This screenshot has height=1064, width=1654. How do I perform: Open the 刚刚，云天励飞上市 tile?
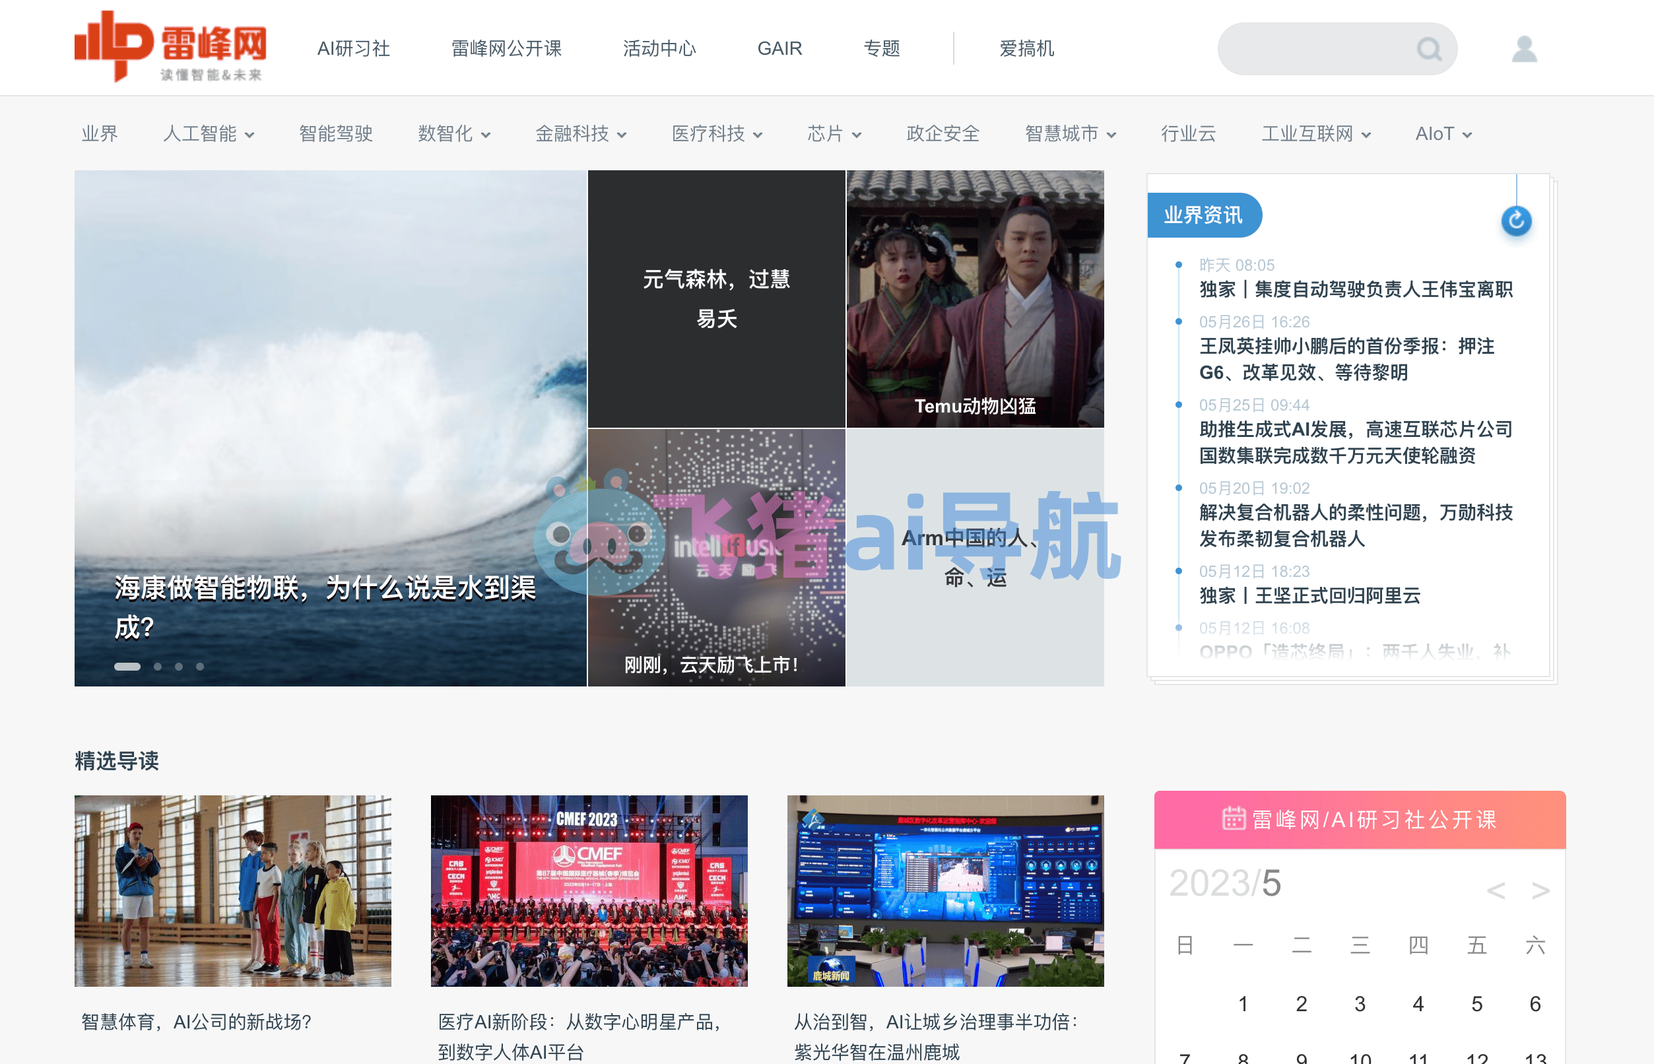coord(717,558)
